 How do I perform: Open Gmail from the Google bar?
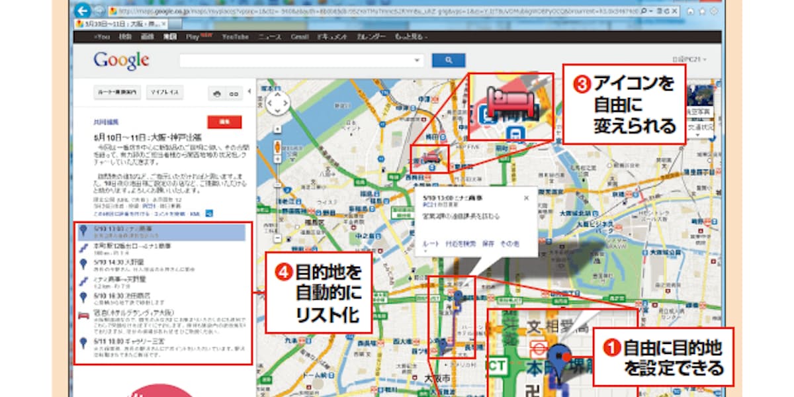(300, 37)
